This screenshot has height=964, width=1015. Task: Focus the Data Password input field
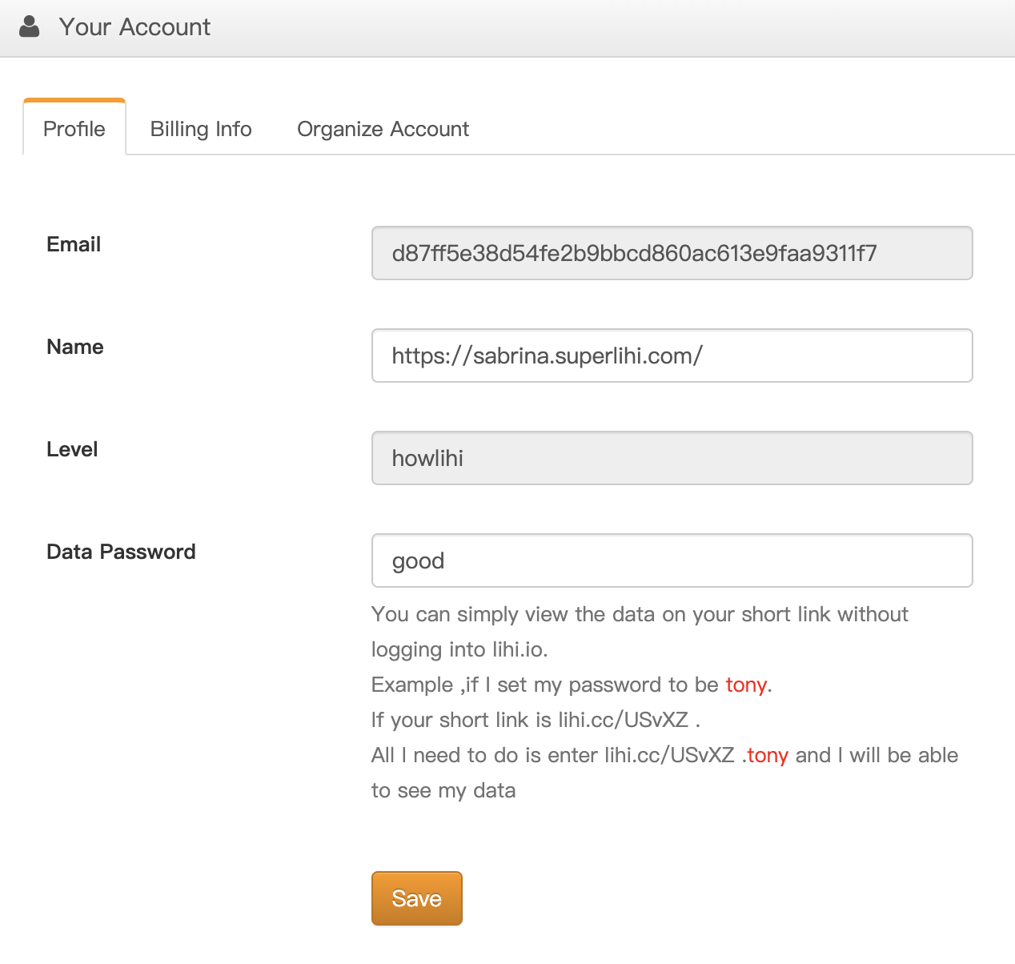click(672, 560)
